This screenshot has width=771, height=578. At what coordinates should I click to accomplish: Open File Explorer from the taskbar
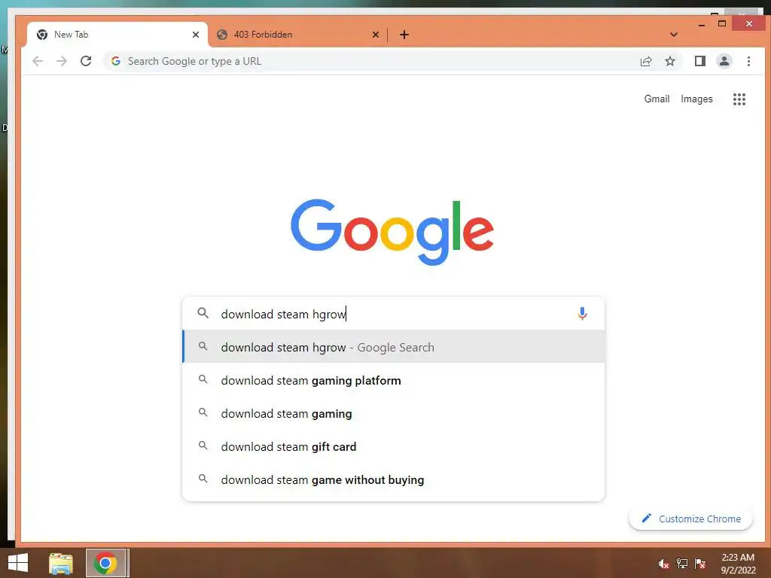pyautogui.click(x=61, y=563)
